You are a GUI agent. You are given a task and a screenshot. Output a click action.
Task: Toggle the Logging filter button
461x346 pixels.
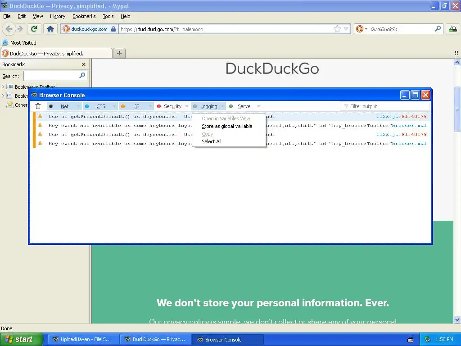click(205, 106)
